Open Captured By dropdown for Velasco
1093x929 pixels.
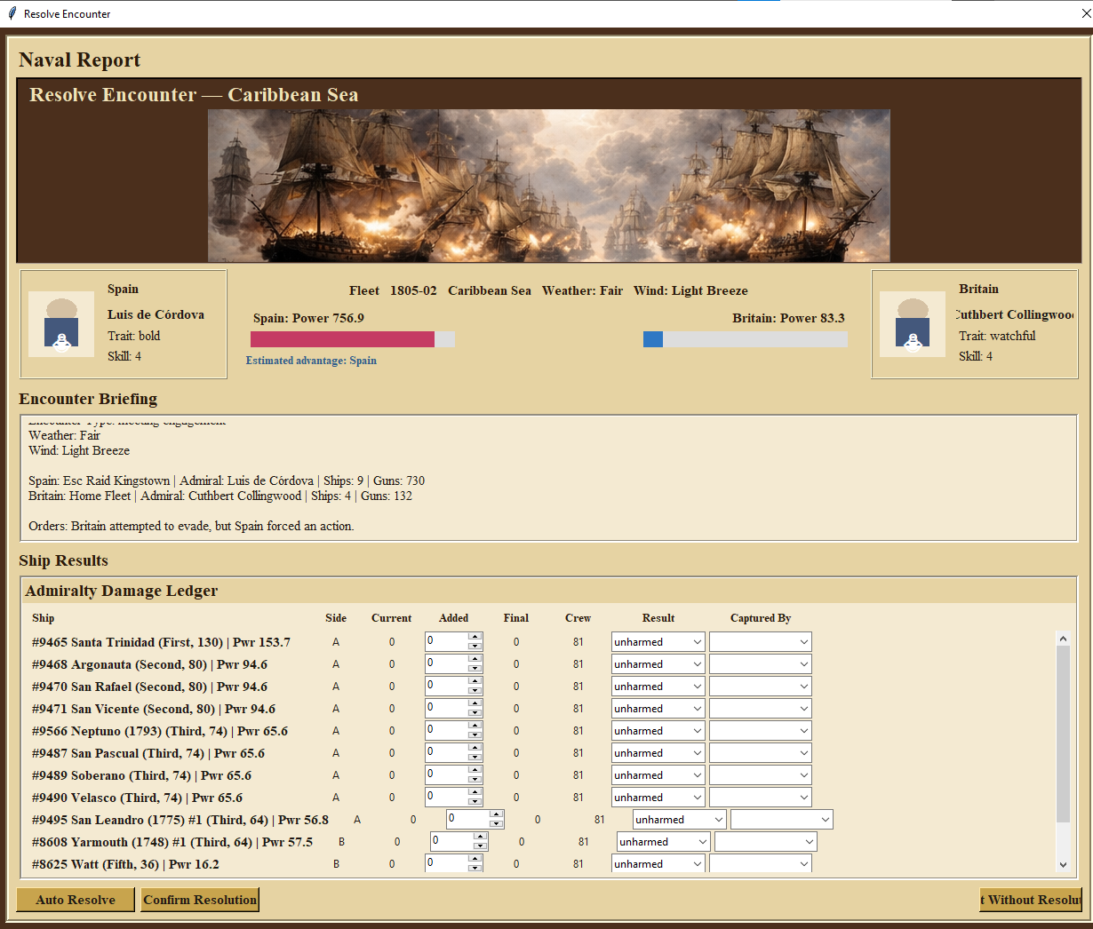tap(760, 798)
